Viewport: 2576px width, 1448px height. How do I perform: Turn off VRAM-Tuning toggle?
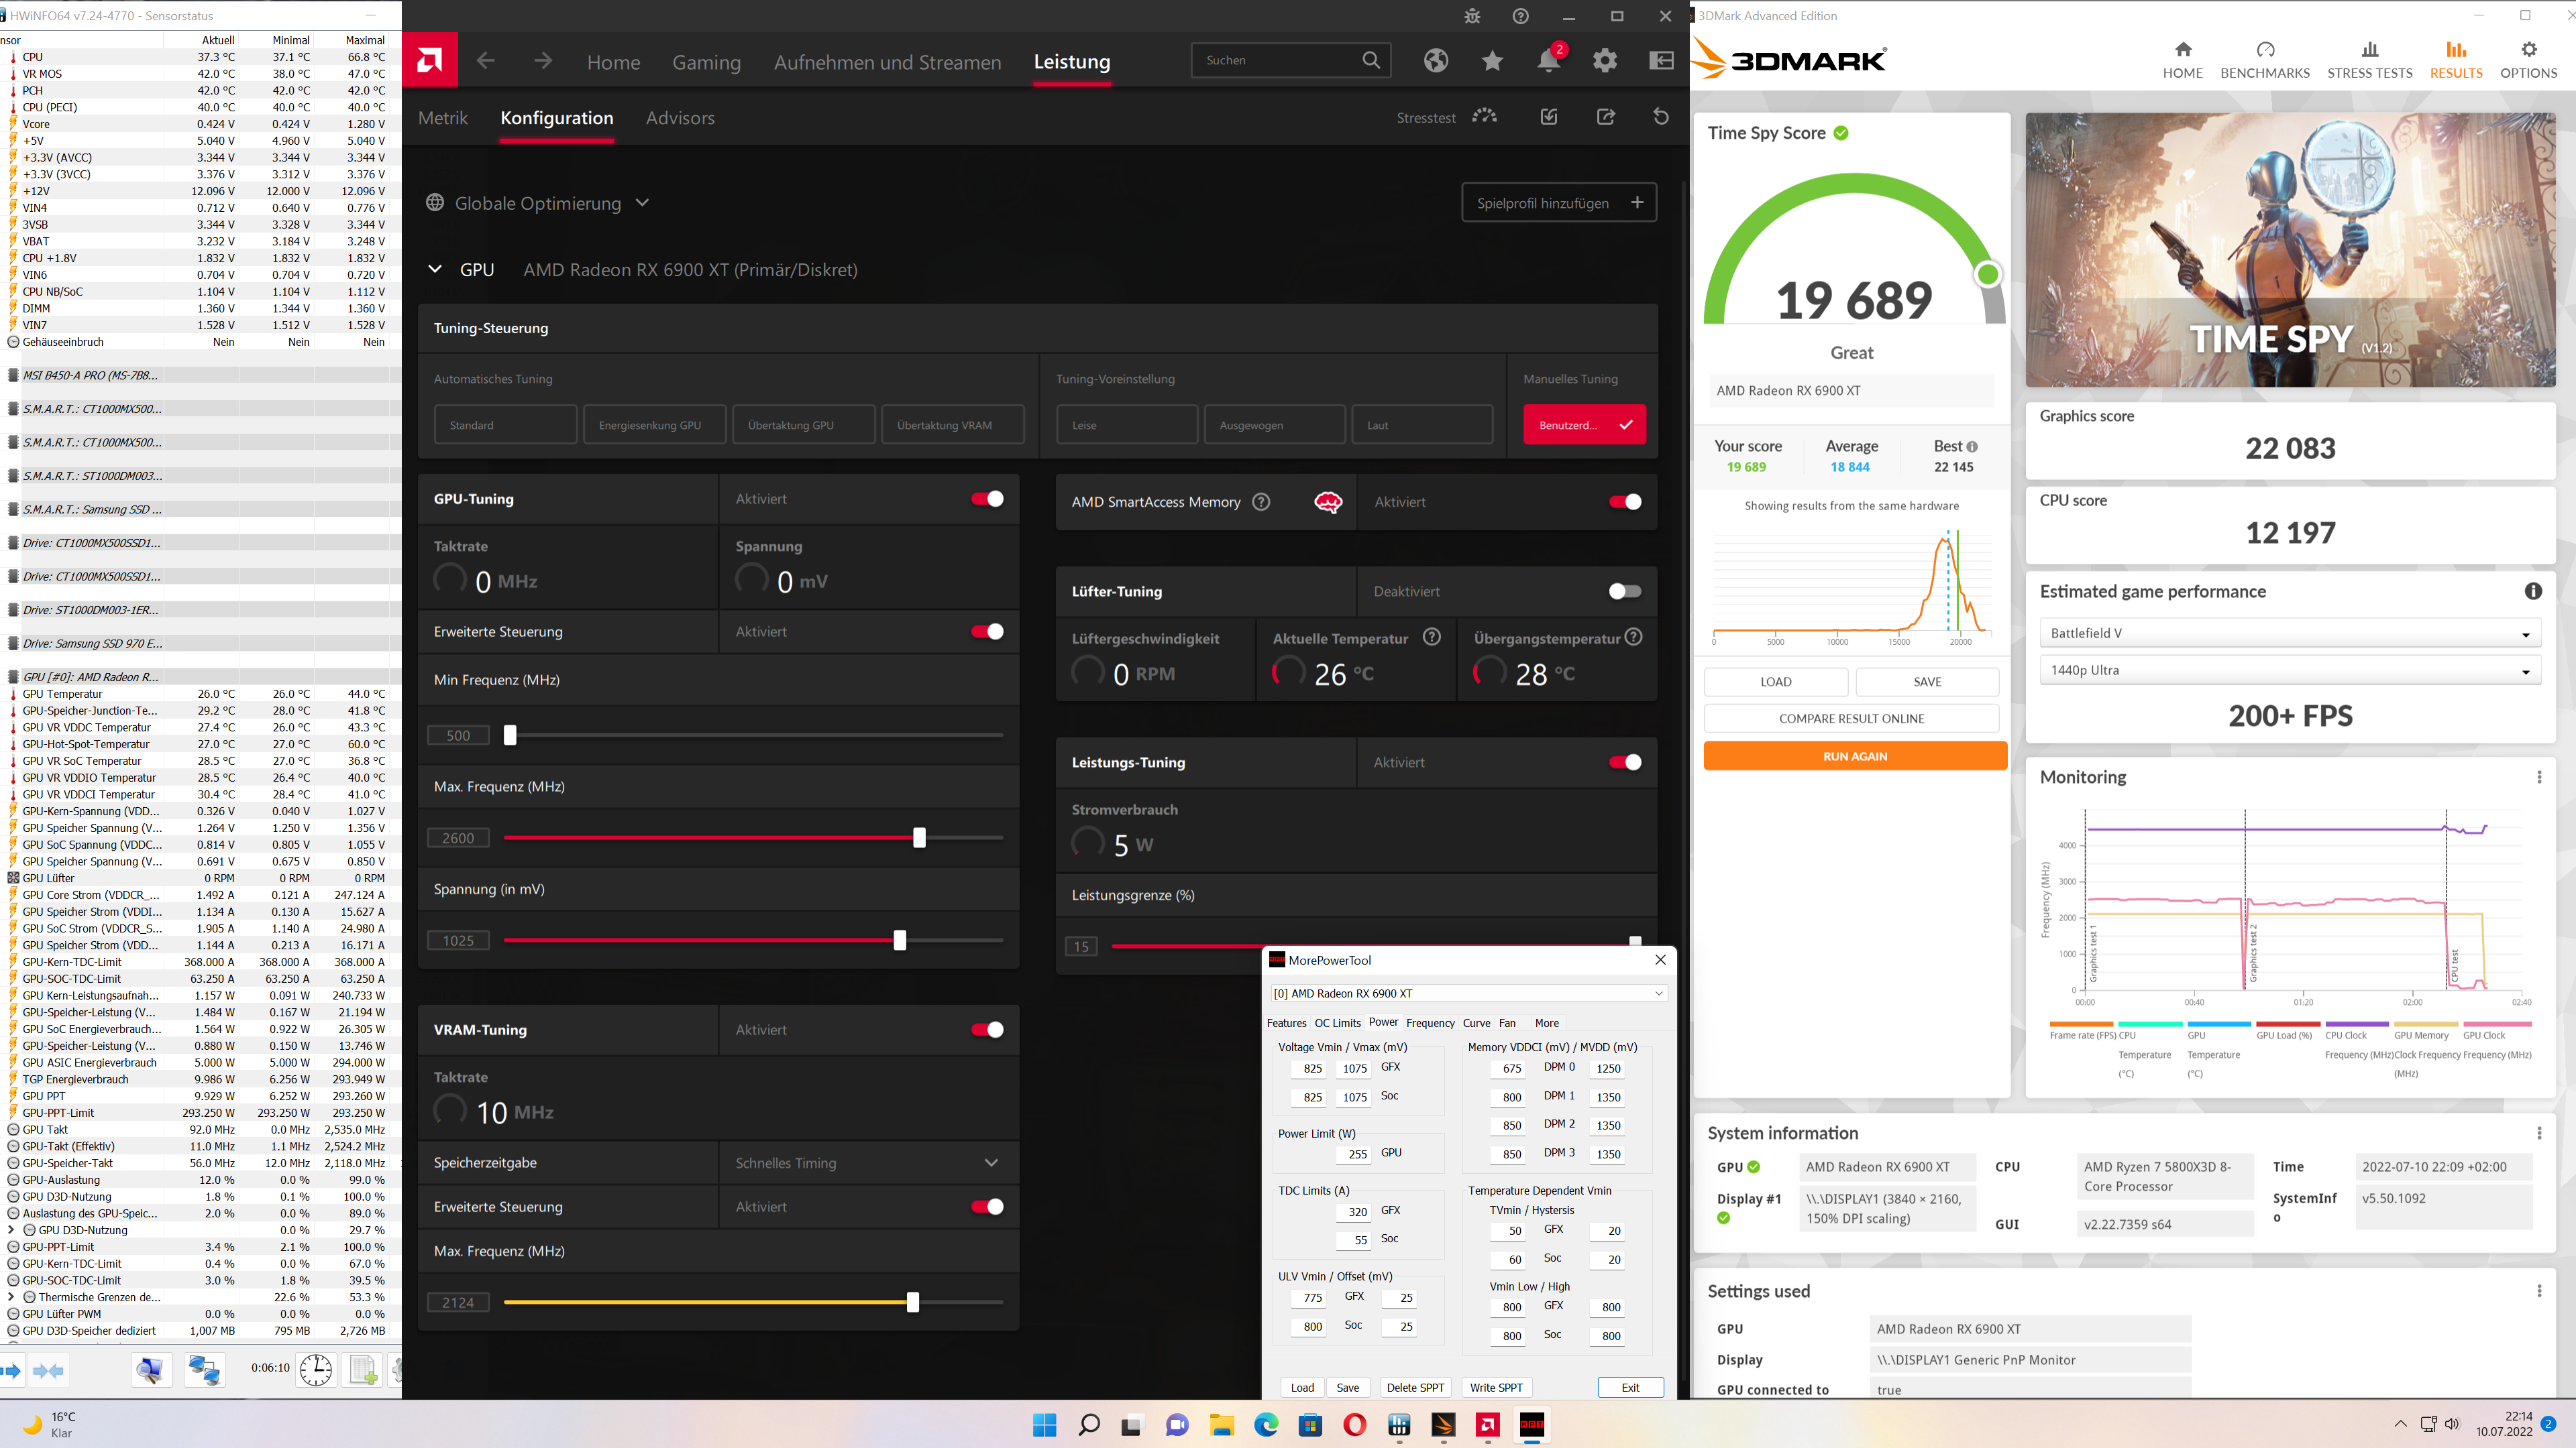pyautogui.click(x=987, y=1029)
